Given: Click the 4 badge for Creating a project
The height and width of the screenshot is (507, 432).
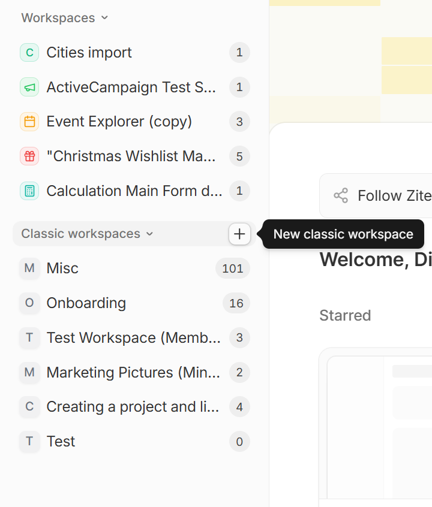Looking at the screenshot, I should [x=239, y=407].
